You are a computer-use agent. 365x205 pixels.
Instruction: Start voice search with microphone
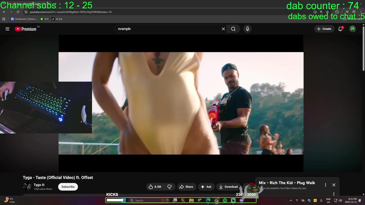(x=248, y=29)
